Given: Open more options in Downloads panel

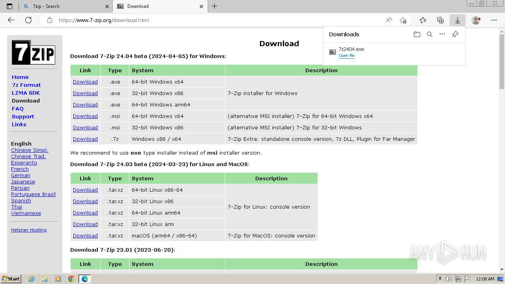Looking at the screenshot, I should pyautogui.click(x=442, y=34).
